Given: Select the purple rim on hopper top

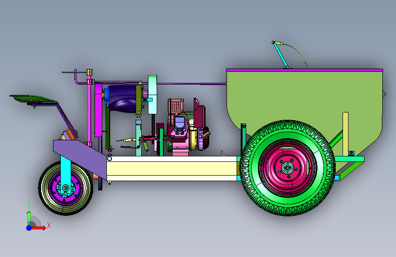Looking at the screenshot, I should point(305,70).
